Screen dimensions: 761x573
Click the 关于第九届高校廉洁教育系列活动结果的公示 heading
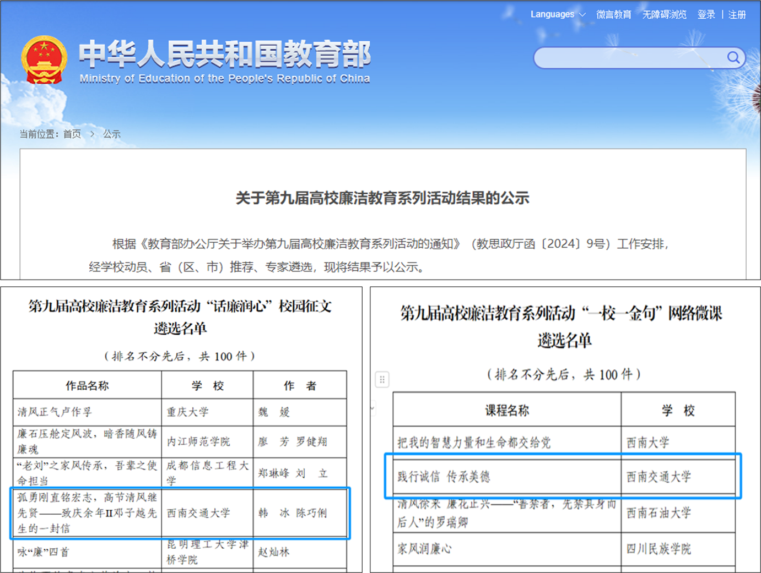tap(382, 198)
